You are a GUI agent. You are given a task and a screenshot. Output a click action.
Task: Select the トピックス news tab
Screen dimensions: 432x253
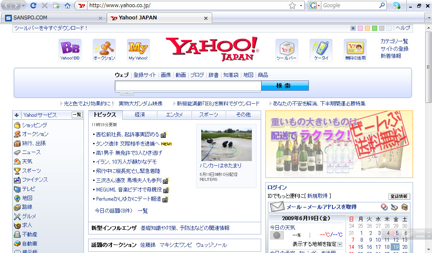[105, 115]
